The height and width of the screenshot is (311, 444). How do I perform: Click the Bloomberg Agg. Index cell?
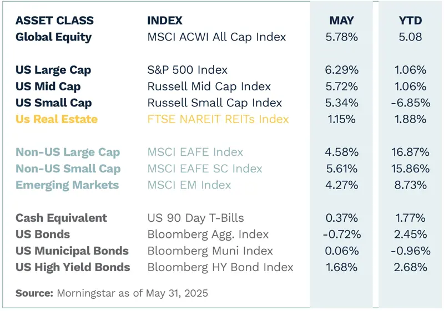[208, 234]
